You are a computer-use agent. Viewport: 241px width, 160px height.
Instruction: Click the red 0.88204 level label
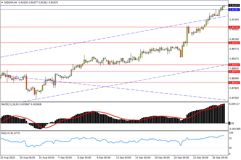point(234,83)
